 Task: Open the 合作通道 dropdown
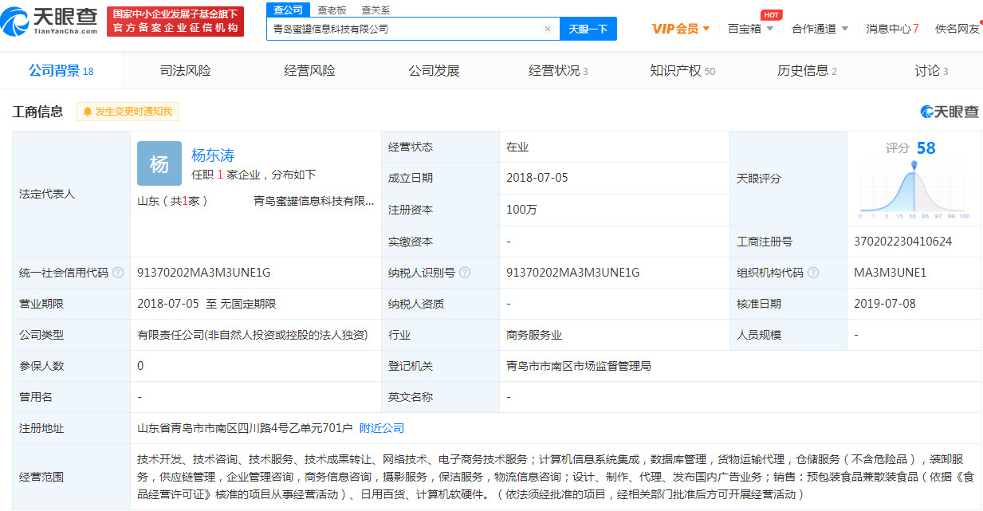pyautogui.click(x=815, y=28)
